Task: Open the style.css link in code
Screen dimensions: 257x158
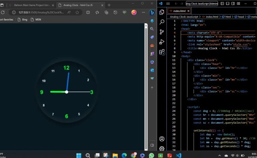Action: pyautogui.click(x=240, y=44)
